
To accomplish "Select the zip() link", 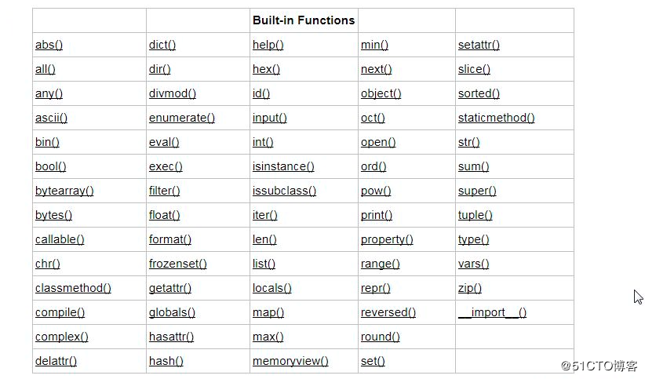I will 470,288.
